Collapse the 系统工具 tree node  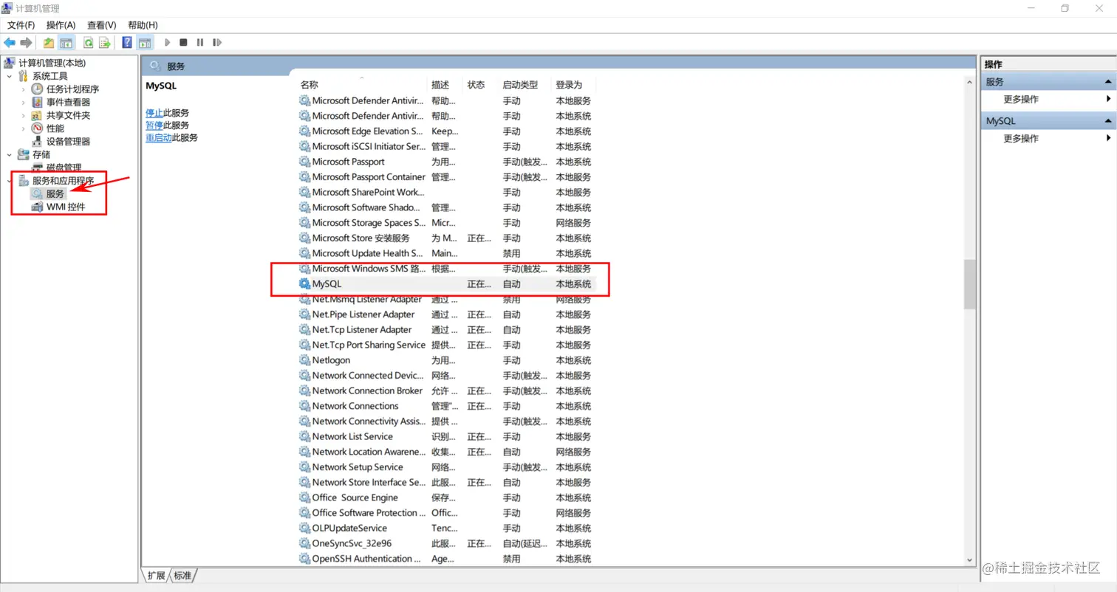coord(9,77)
